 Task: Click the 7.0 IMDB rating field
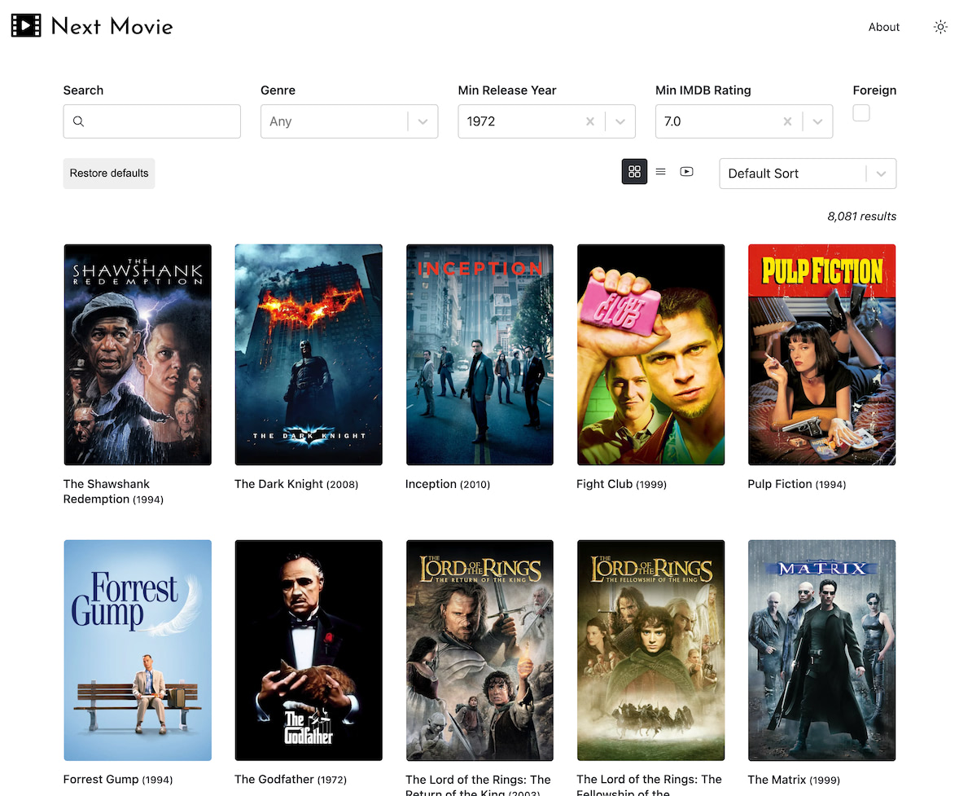click(x=744, y=121)
